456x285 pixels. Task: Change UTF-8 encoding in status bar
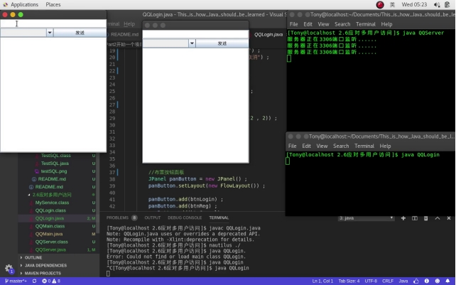coord(371,281)
